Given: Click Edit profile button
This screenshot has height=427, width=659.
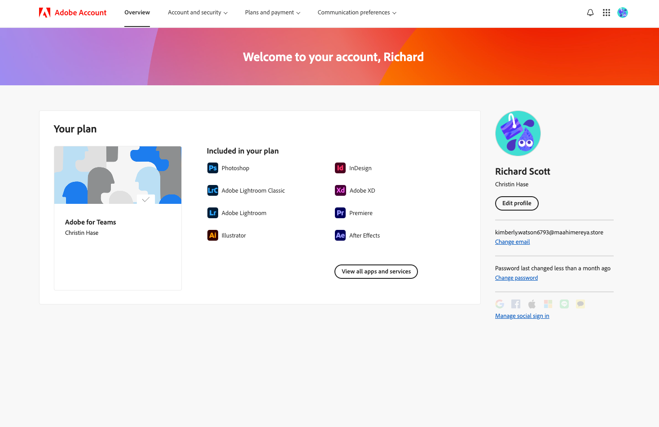Looking at the screenshot, I should pyautogui.click(x=517, y=203).
